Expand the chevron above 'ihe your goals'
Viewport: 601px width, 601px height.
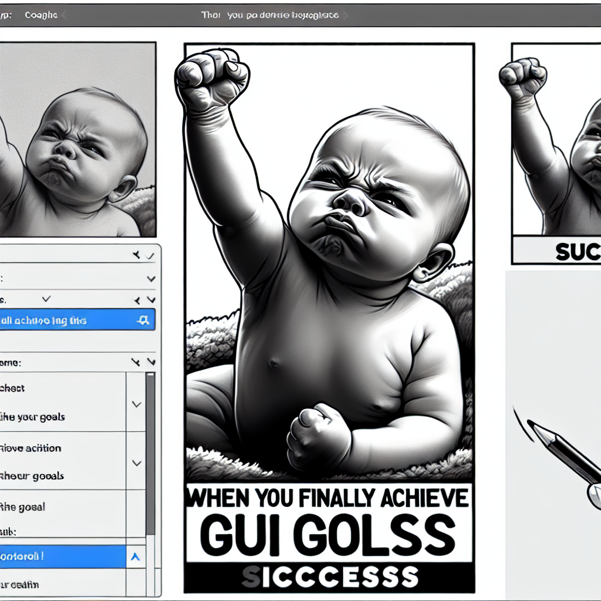pyautogui.click(x=136, y=404)
